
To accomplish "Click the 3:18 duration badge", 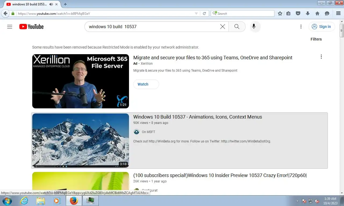I will pyautogui.click(x=123, y=164).
